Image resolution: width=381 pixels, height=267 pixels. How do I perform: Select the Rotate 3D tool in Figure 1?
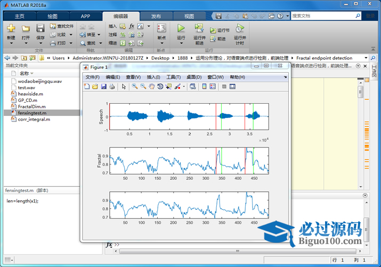160,87
